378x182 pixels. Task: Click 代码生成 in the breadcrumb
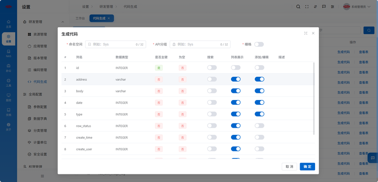130,7
